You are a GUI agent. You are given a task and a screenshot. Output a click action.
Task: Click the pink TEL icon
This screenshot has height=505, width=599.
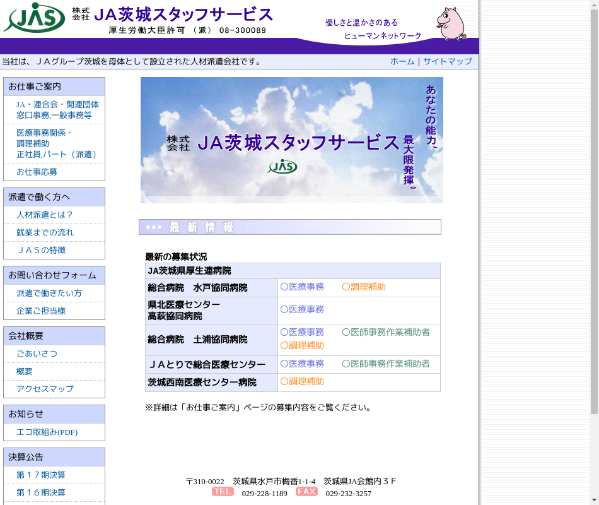[x=223, y=492]
